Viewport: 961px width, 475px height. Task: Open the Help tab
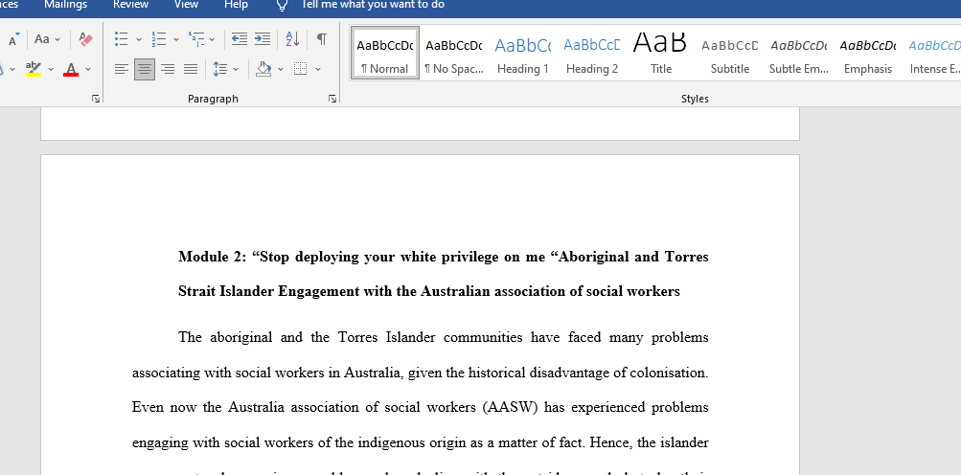236,5
